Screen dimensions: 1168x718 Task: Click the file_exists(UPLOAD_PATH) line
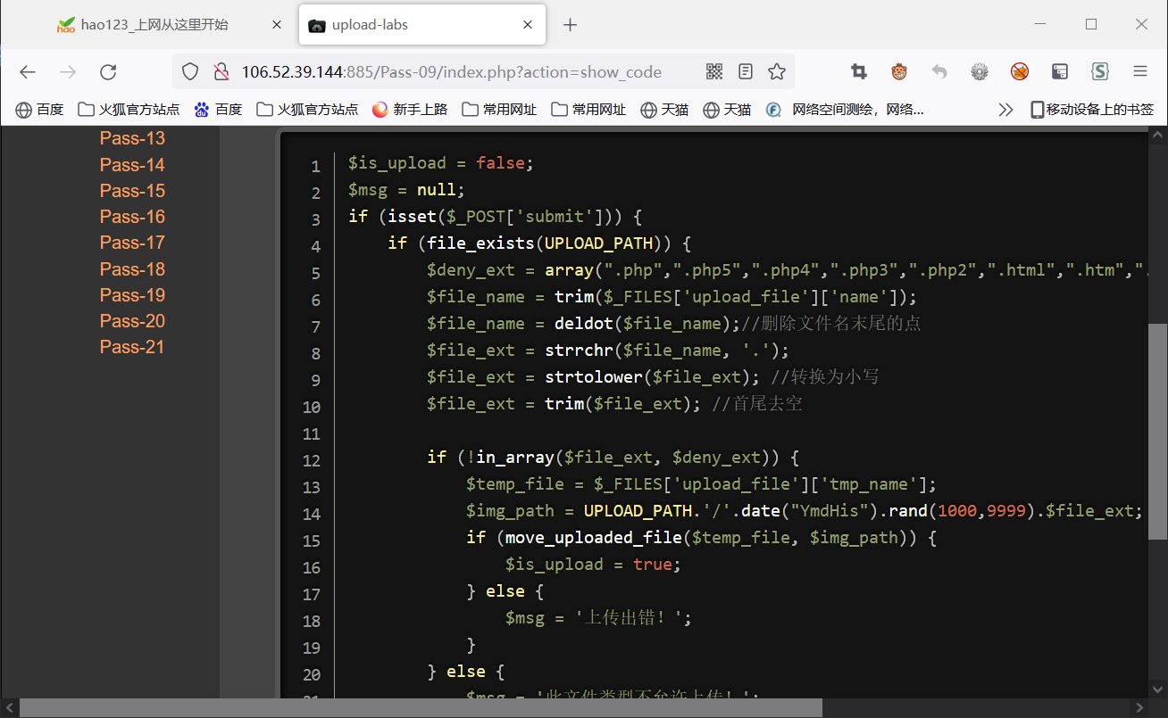(x=539, y=243)
